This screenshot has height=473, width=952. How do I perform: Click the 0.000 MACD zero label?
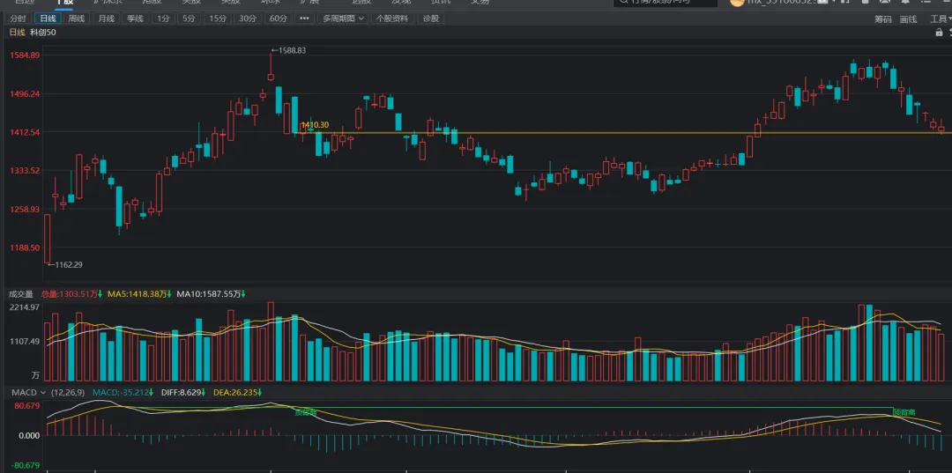29,435
